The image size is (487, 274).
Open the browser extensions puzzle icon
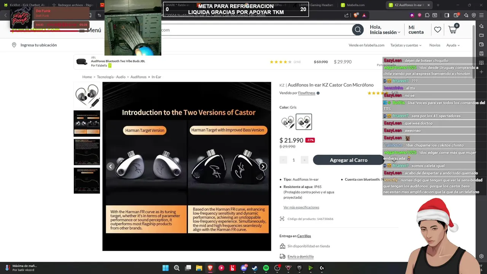427,15
